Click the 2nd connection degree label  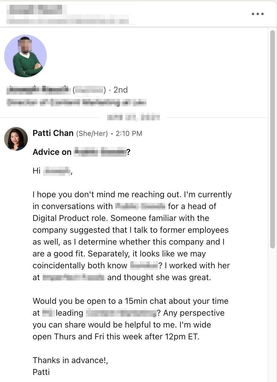pos(120,90)
